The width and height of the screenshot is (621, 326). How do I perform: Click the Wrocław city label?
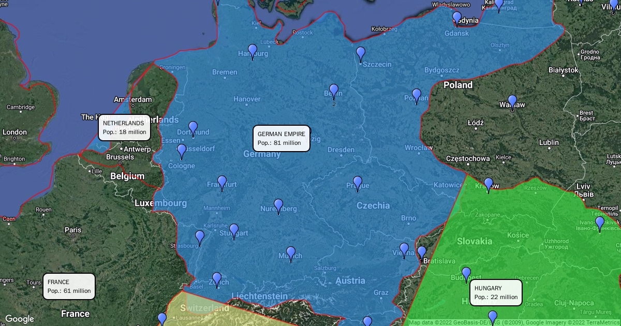[419, 147]
